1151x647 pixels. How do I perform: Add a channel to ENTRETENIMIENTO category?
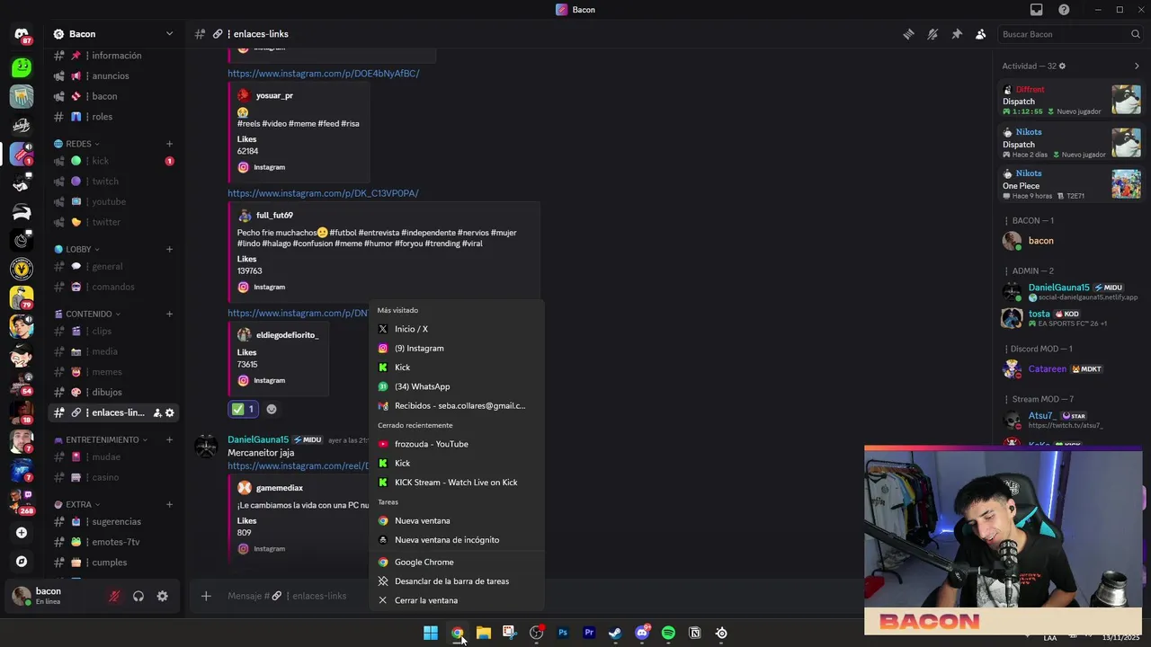click(x=169, y=439)
